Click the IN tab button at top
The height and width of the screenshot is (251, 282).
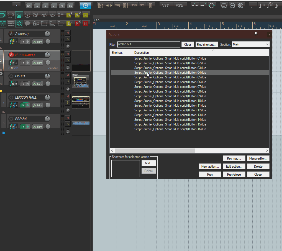[x=29, y=6]
